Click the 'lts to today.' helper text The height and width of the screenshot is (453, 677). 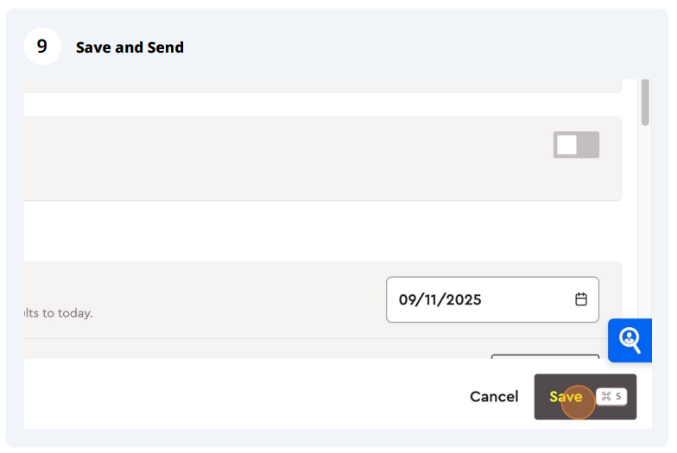(59, 312)
